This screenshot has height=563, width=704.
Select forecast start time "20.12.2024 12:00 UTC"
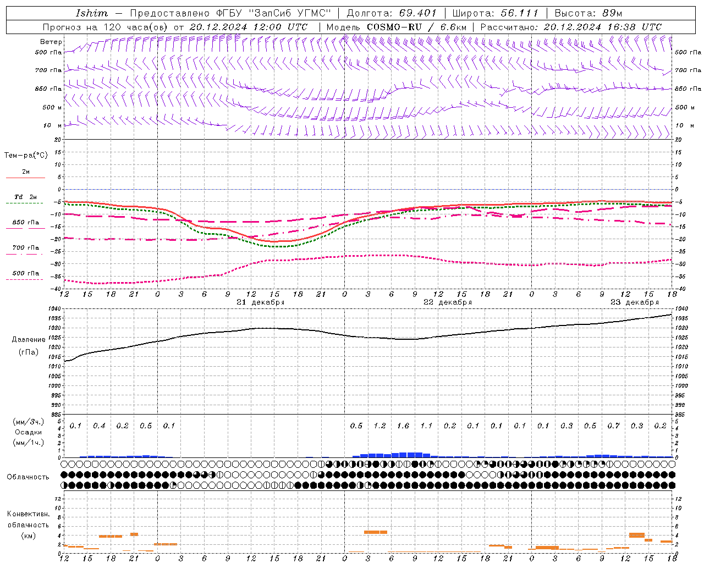click(x=249, y=27)
